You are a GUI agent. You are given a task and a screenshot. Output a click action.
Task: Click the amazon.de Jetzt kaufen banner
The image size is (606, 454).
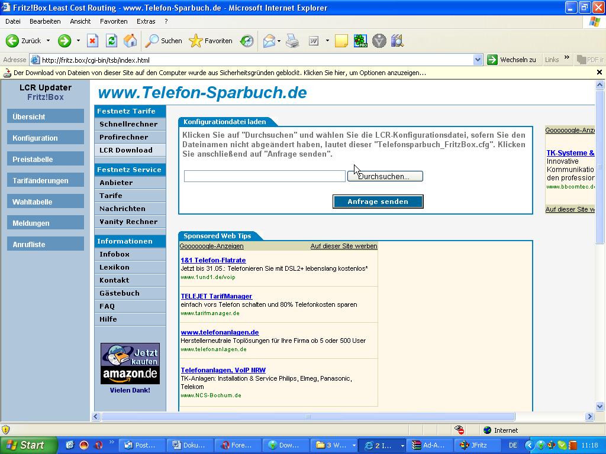130,364
